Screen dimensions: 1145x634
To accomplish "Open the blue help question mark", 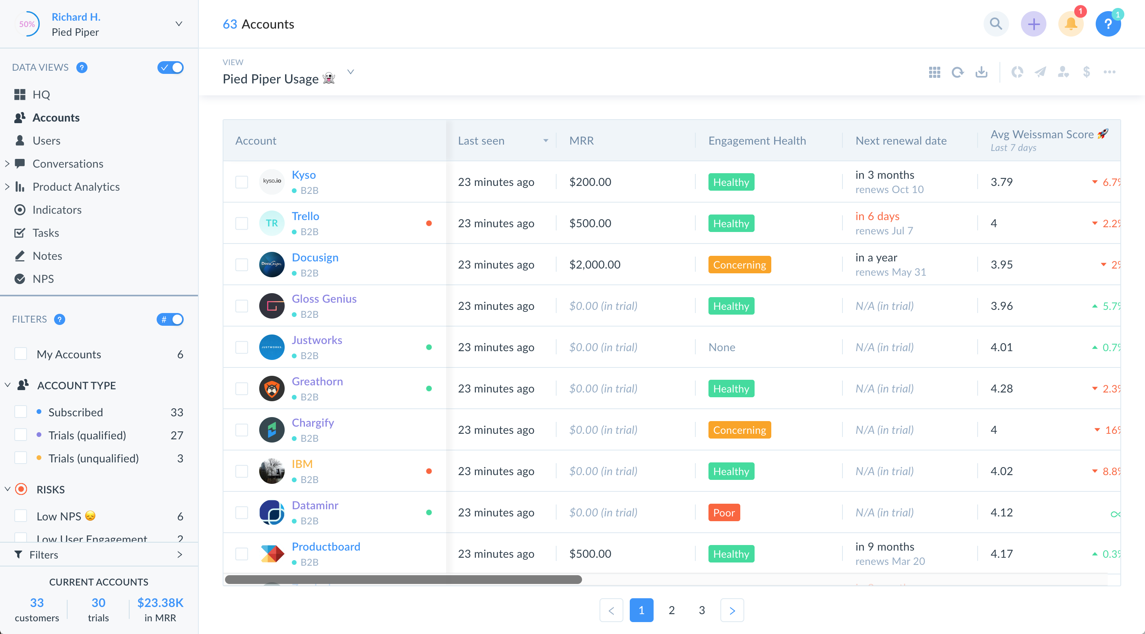I will (x=1108, y=24).
